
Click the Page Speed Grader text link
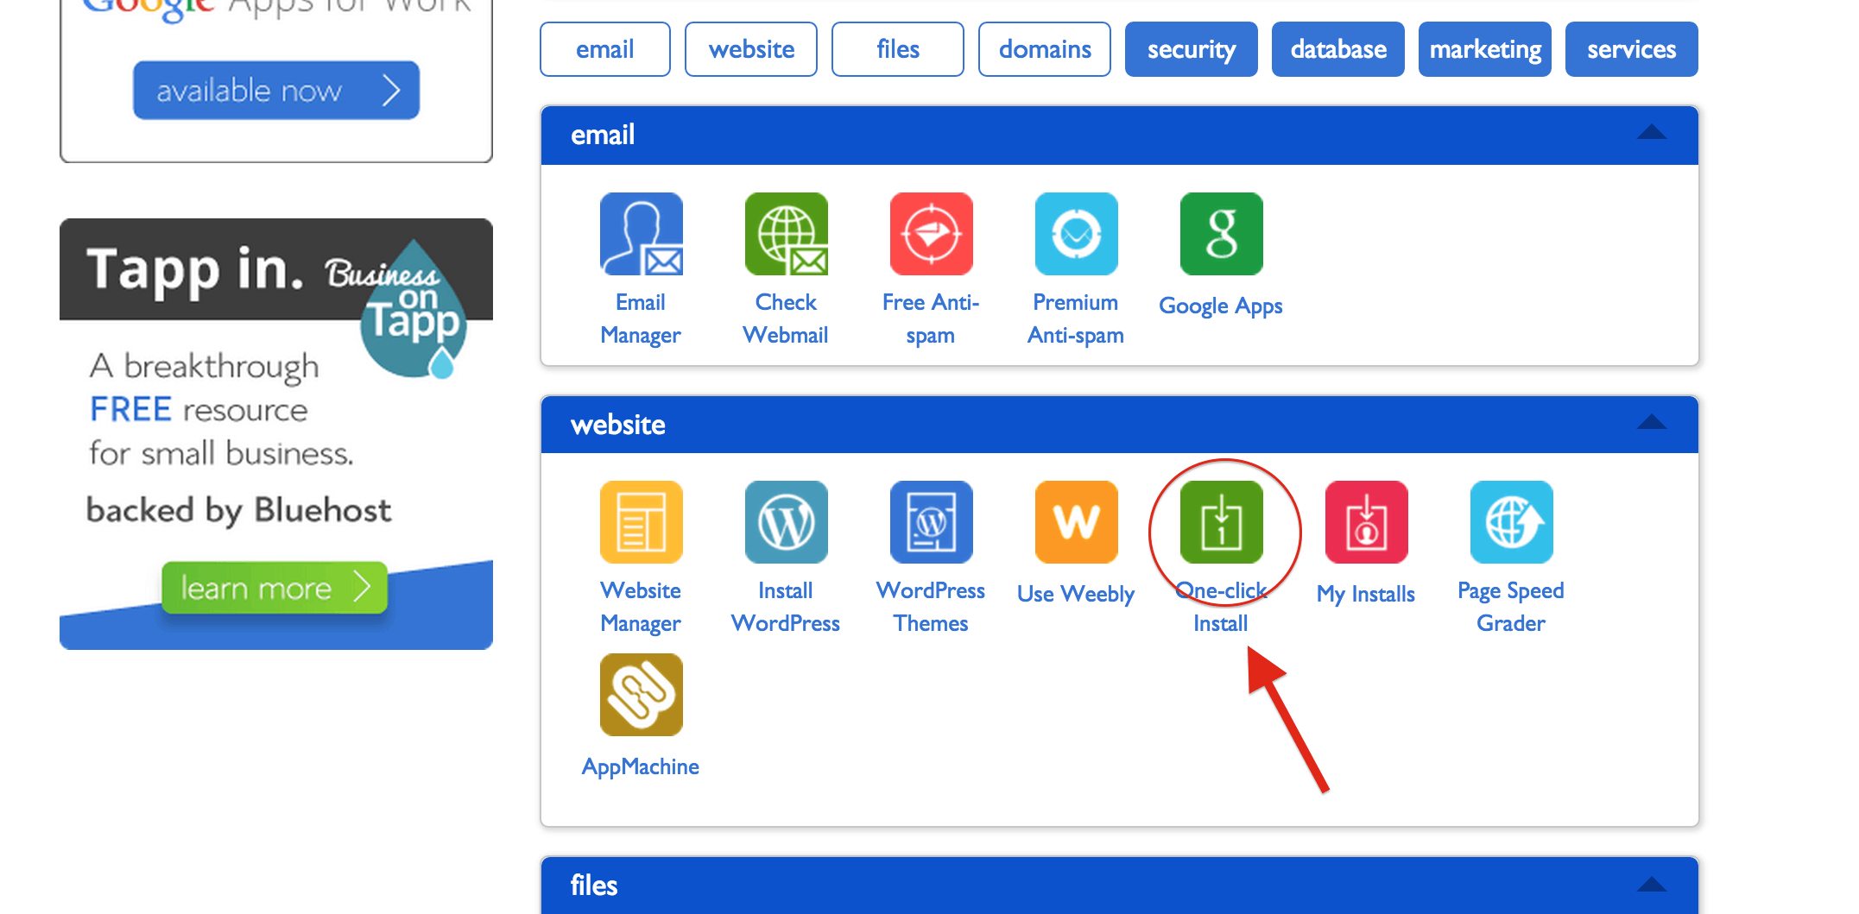pos(1511,607)
